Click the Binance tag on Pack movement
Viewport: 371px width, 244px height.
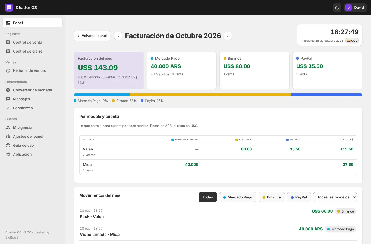[x=345, y=211]
